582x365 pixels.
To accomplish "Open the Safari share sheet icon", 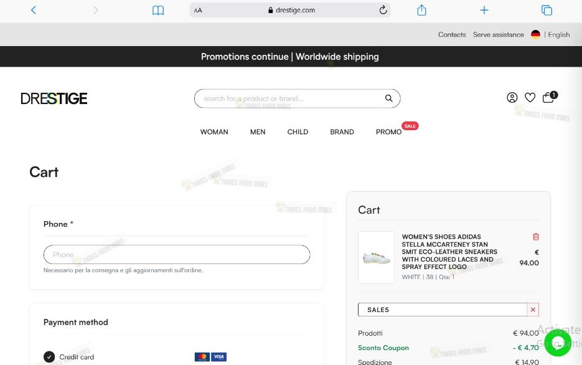I will pyautogui.click(x=421, y=10).
